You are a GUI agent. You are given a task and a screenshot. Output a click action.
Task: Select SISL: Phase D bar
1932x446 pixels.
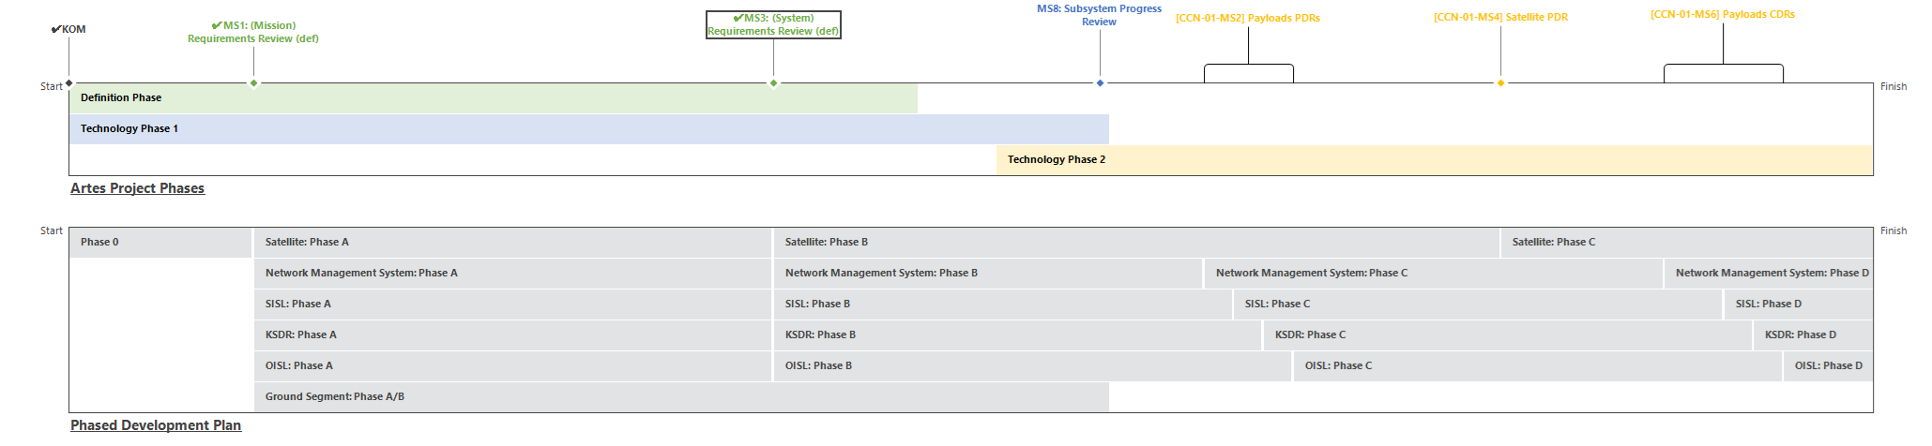pos(1799,305)
